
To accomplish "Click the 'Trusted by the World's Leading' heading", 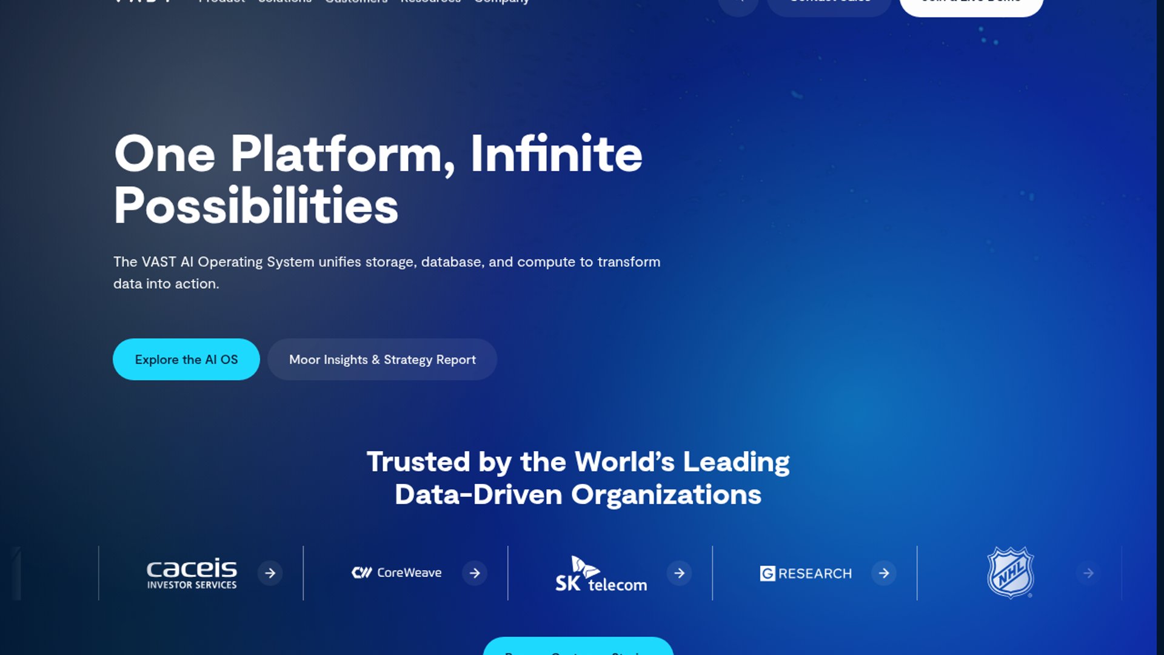I will (x=578, y=478).
